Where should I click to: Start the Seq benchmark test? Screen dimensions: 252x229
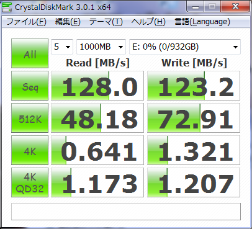pos(30,86)
